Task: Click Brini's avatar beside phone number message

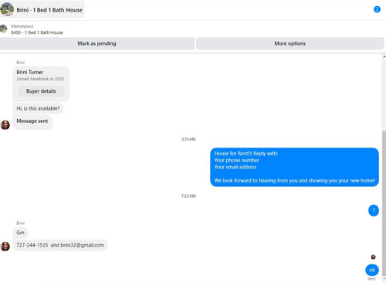Action: 5,247
